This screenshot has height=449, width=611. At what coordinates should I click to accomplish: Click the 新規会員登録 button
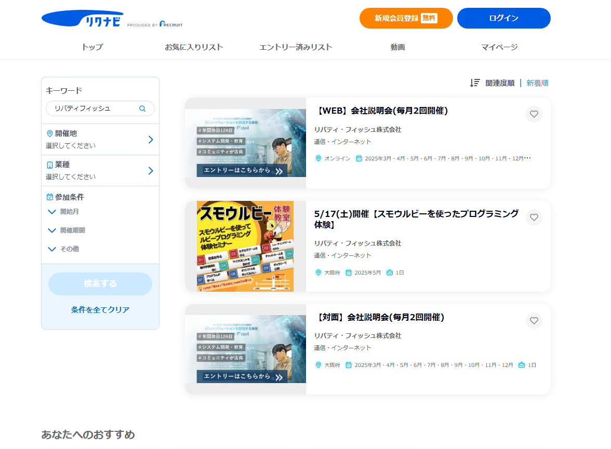(x=406, y=18)
